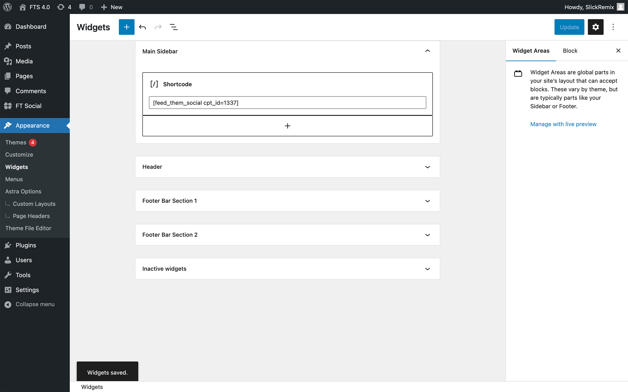Screen dimensions: 628x392
Task: Open the Customize submenu link
Action: [x=19, y=154]
